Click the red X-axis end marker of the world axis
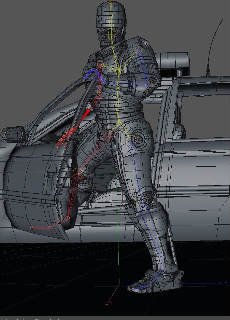230x320 pixels. pyautogui.click(x=107, y=304)
